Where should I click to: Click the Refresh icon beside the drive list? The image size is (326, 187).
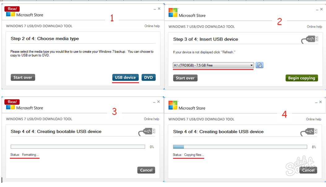tap(260, 65)
